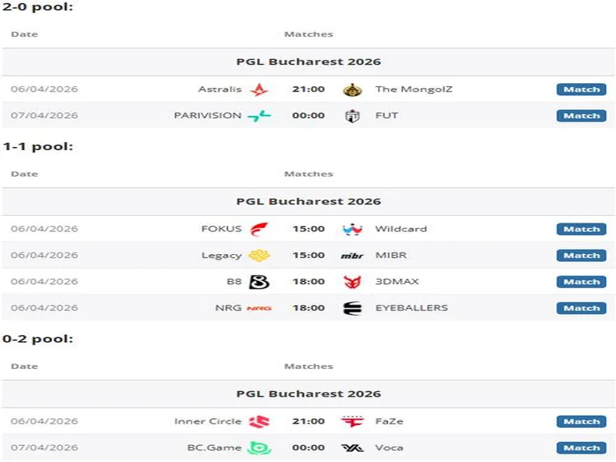The width and height of the screenshot is (616, 462).
Task: Click the NRG team logo
Action: (262, 307)
